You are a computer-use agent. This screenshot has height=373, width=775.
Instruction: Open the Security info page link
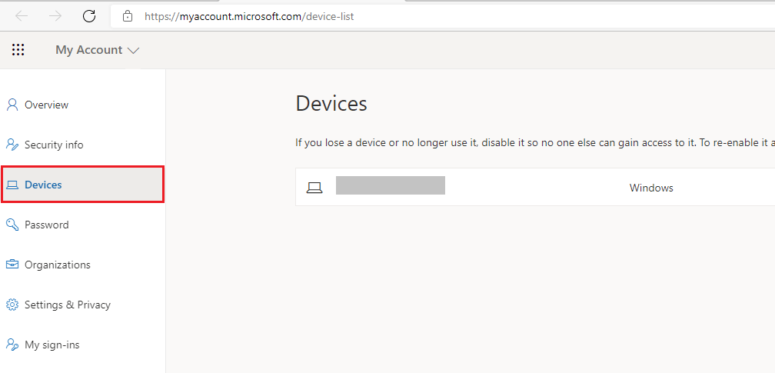(x=54, y=145)
